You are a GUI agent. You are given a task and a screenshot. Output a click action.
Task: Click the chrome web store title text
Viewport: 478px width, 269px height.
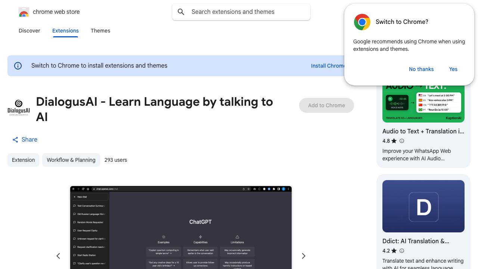pos(56,12)
